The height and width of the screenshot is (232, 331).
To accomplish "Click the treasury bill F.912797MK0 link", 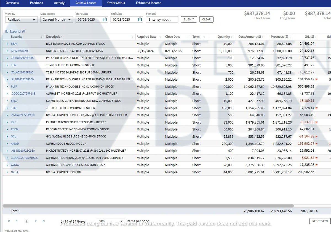I will [19, 51].
